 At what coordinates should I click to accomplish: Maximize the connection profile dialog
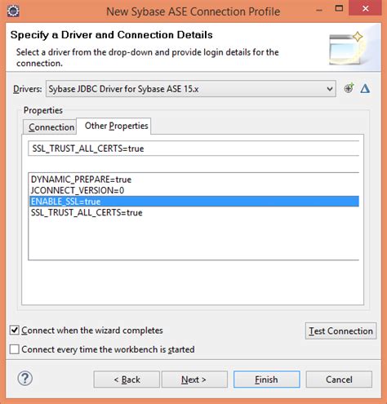tap(339, 8)
